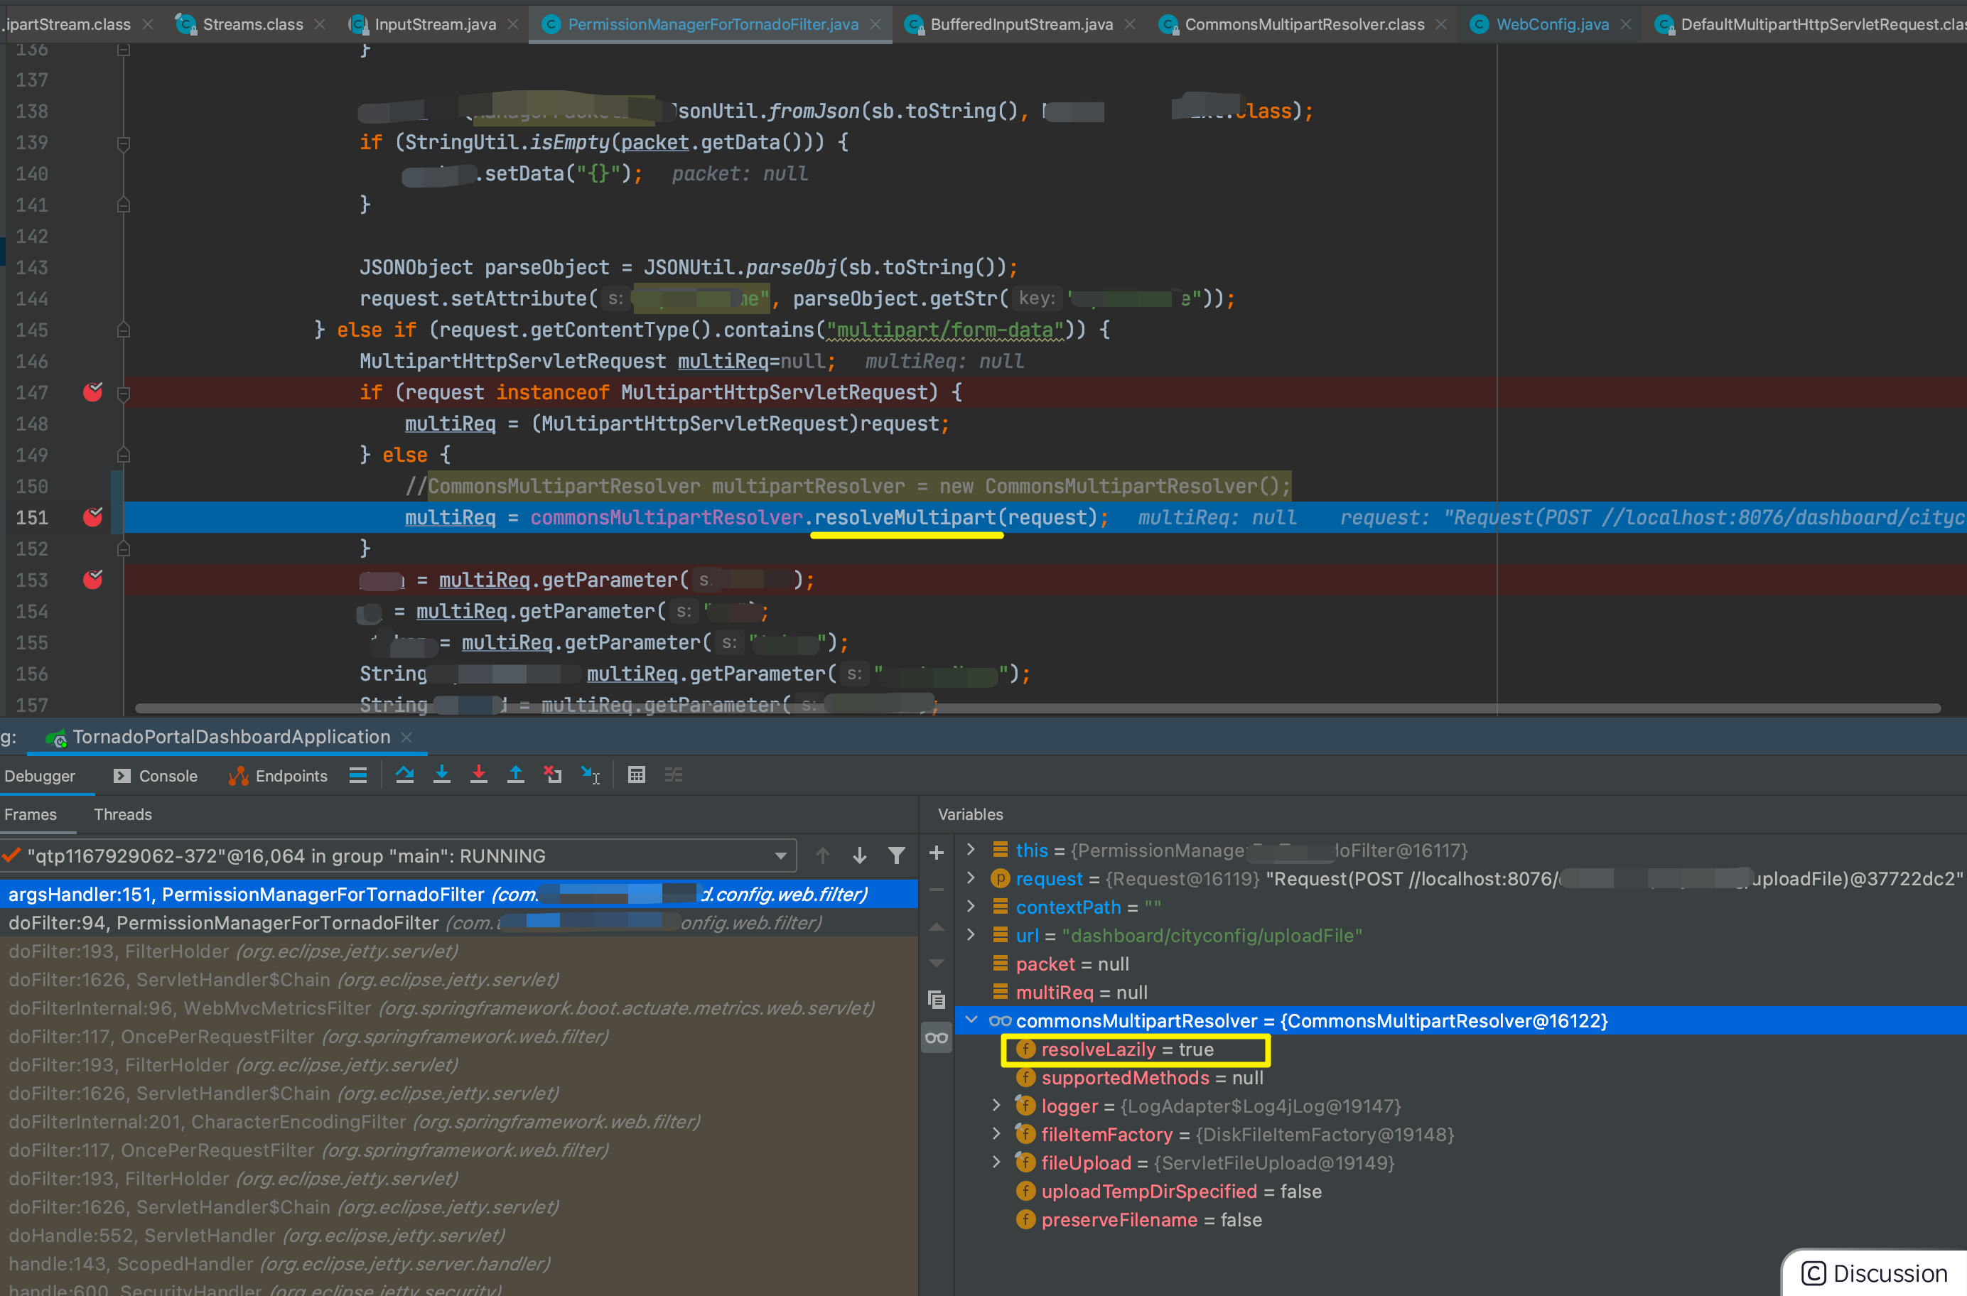Open the Debugger tab
1967x1296 pixels.
point(40,776)
